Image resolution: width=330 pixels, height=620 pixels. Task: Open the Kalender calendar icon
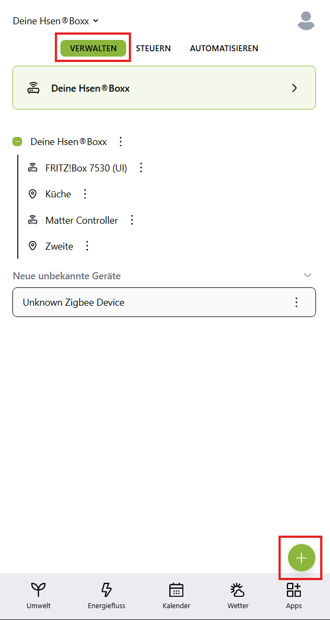[176, 590]
